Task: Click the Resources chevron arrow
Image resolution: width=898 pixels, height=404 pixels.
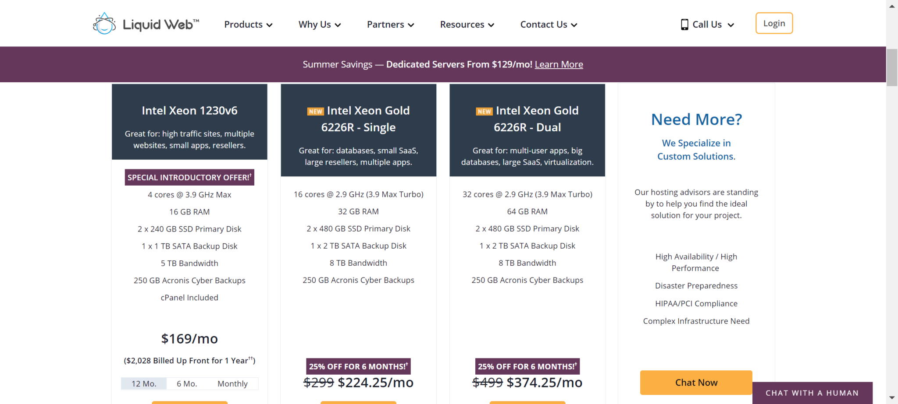Action: click(x=491, y=25)
